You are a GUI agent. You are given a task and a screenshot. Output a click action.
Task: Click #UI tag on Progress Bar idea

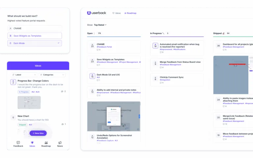33,92
